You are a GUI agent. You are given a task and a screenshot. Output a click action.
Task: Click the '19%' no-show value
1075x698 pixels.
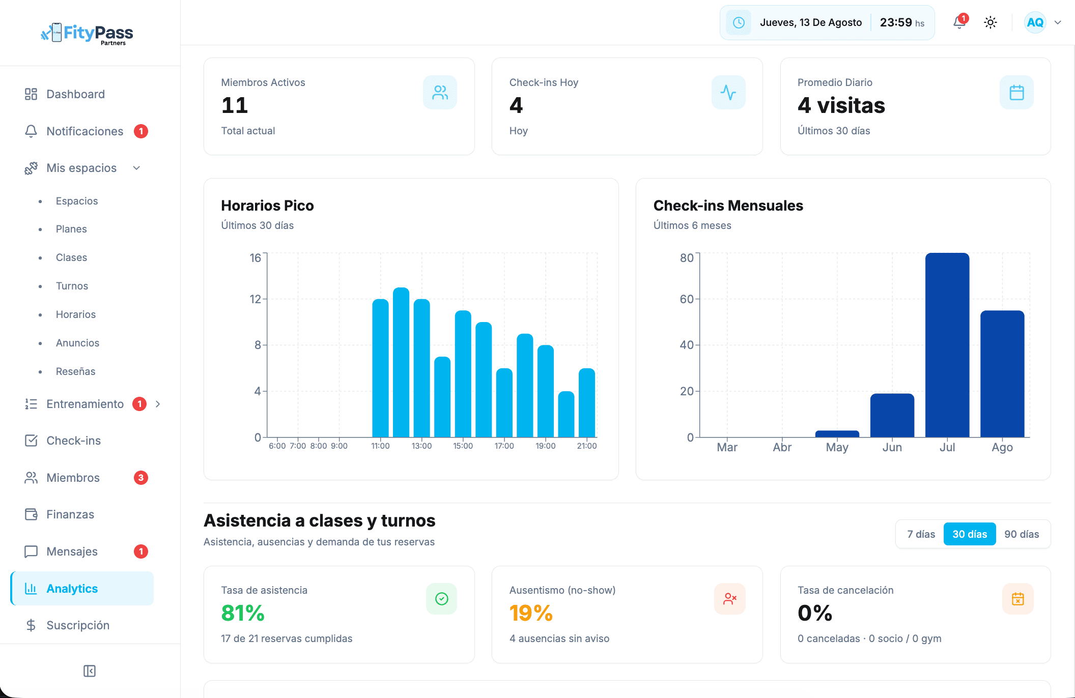point(531,613)
